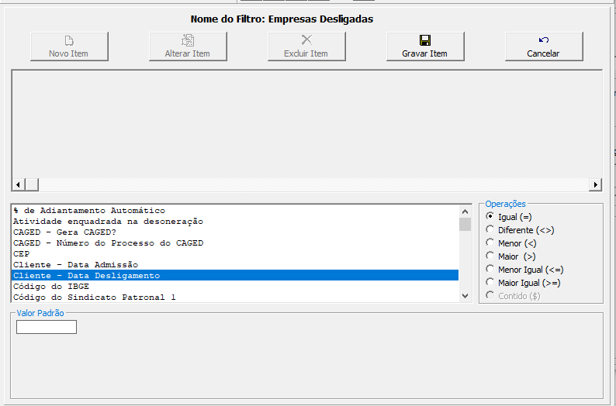Select 'CAGED - Número do Processo do CAGED'
This screenshot has height=406, width=616.
pos(235,243)
